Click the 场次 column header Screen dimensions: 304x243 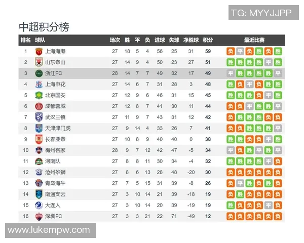[115, 40]
